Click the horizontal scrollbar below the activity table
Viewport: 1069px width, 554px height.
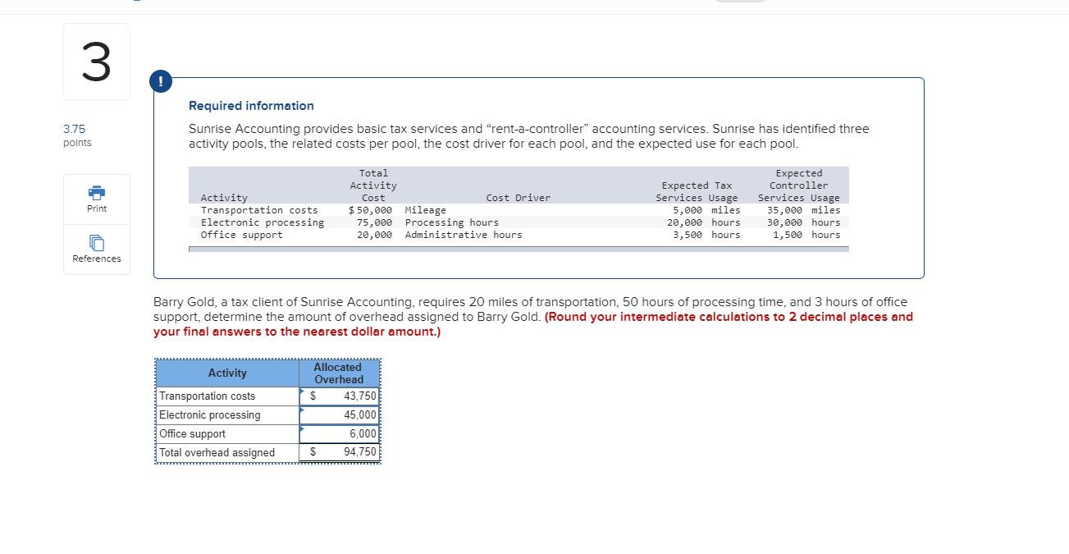tap(519, 248)
